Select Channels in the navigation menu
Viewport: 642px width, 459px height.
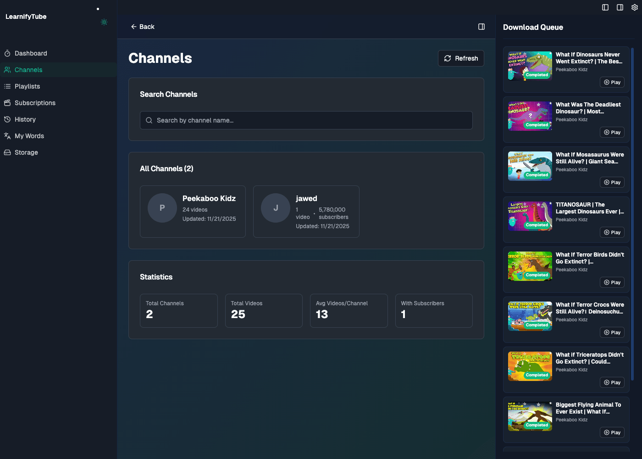click(28, 70)
